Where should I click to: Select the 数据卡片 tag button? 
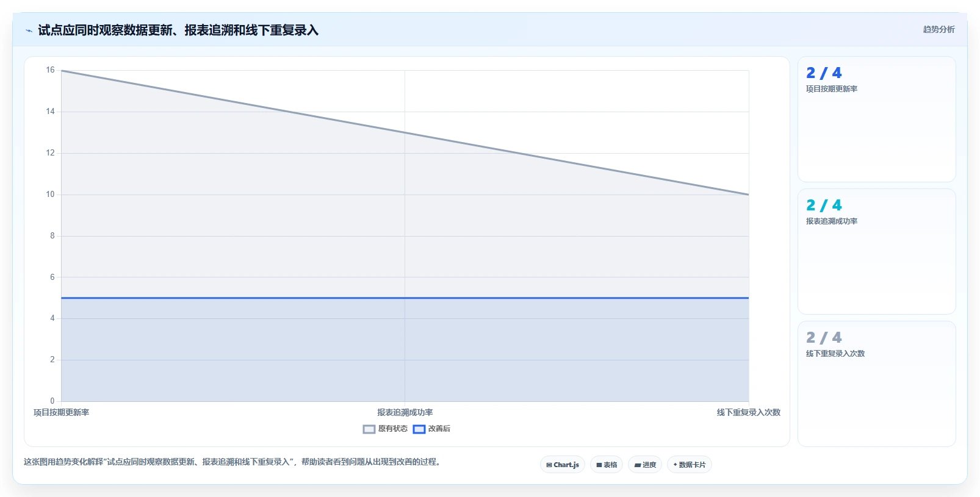tap(690, 465)
